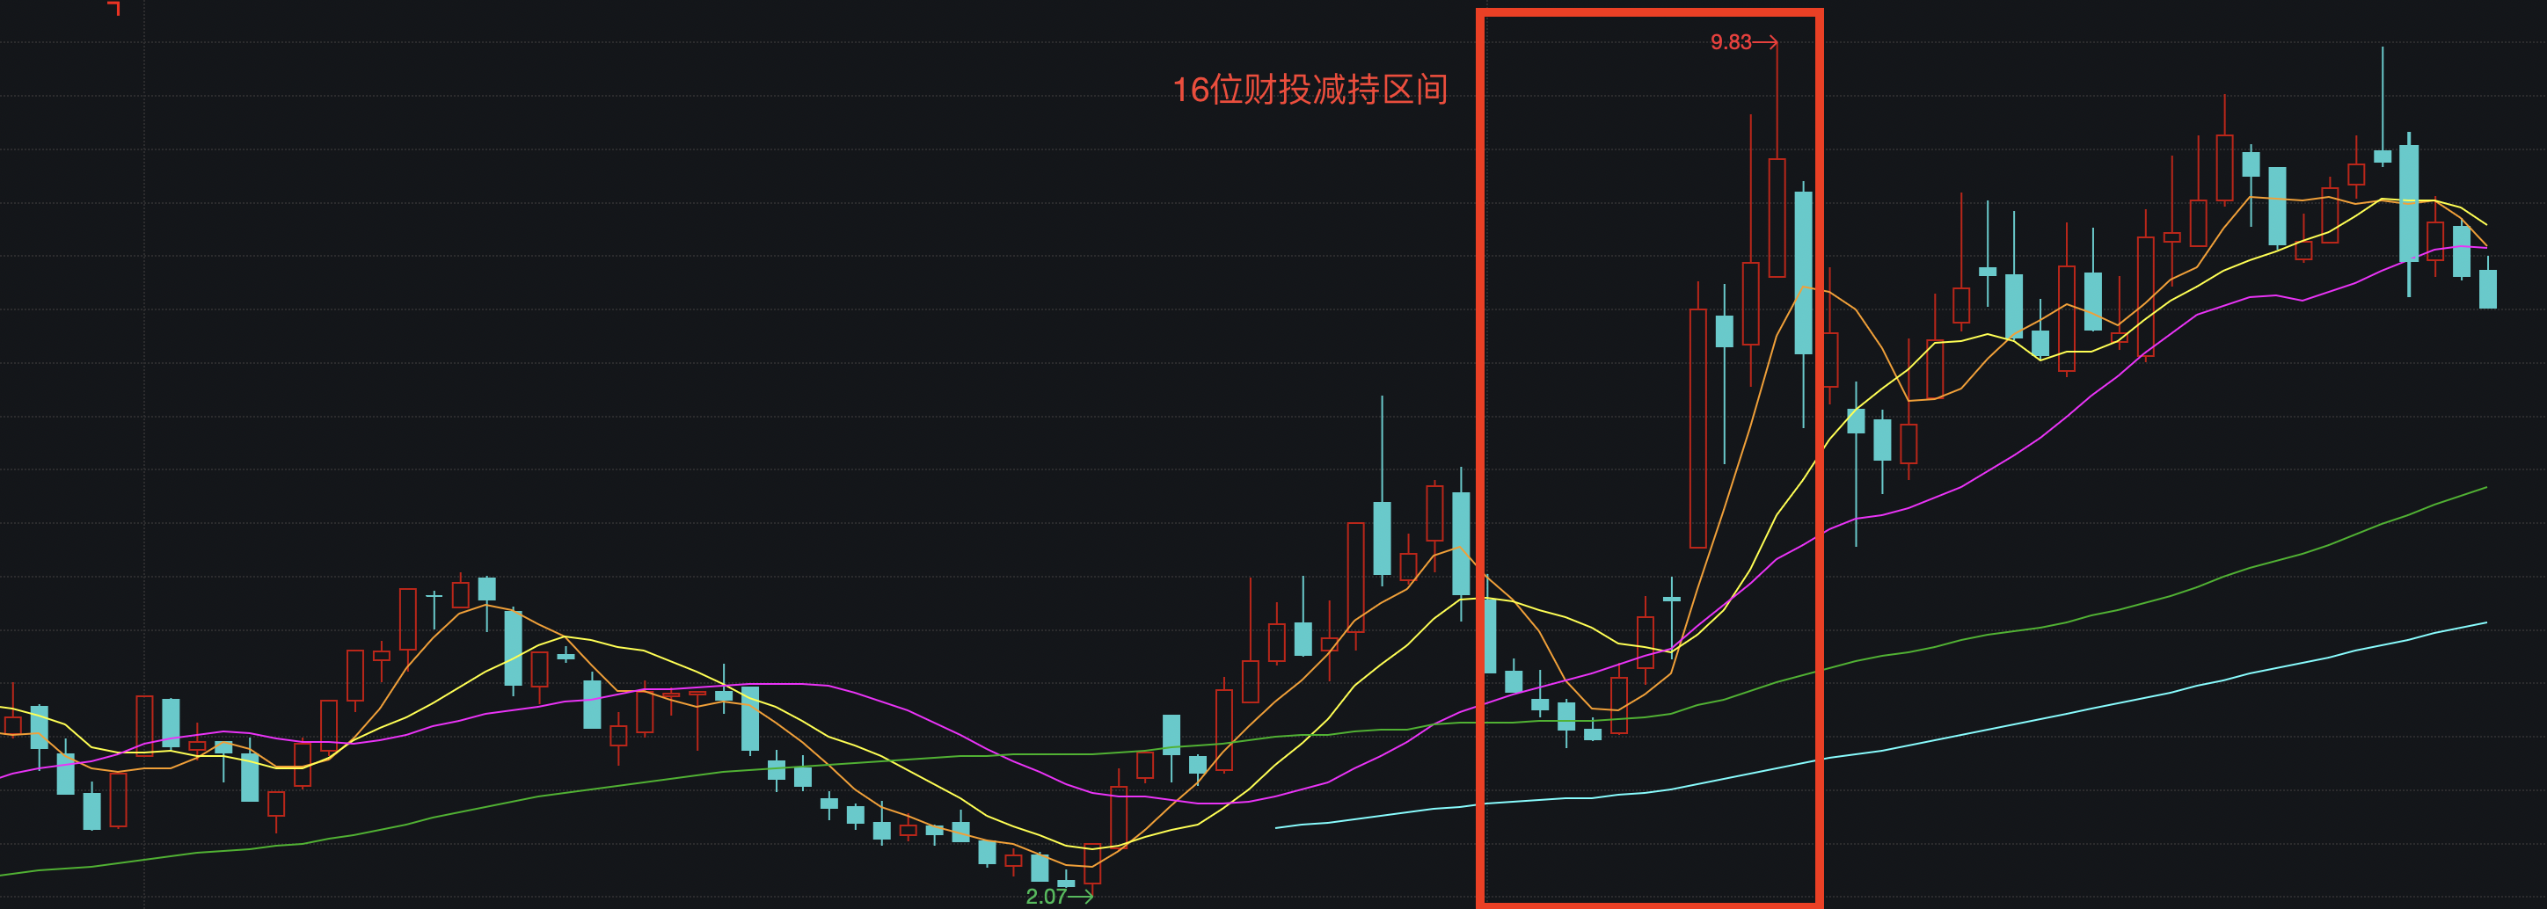This screenshot has height=909, width=2547.
Task: Select the red rectangle's left border
Action: point(1481,454)
